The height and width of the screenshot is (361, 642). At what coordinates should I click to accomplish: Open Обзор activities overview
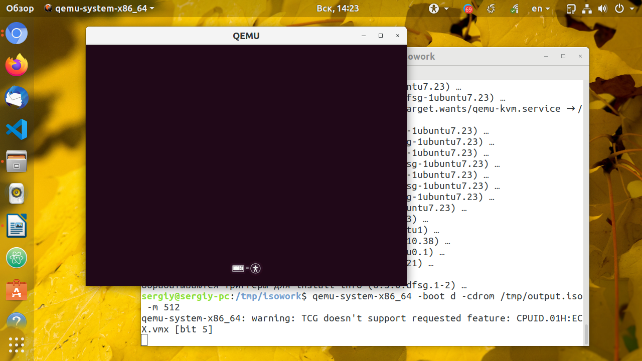[21, 9]
